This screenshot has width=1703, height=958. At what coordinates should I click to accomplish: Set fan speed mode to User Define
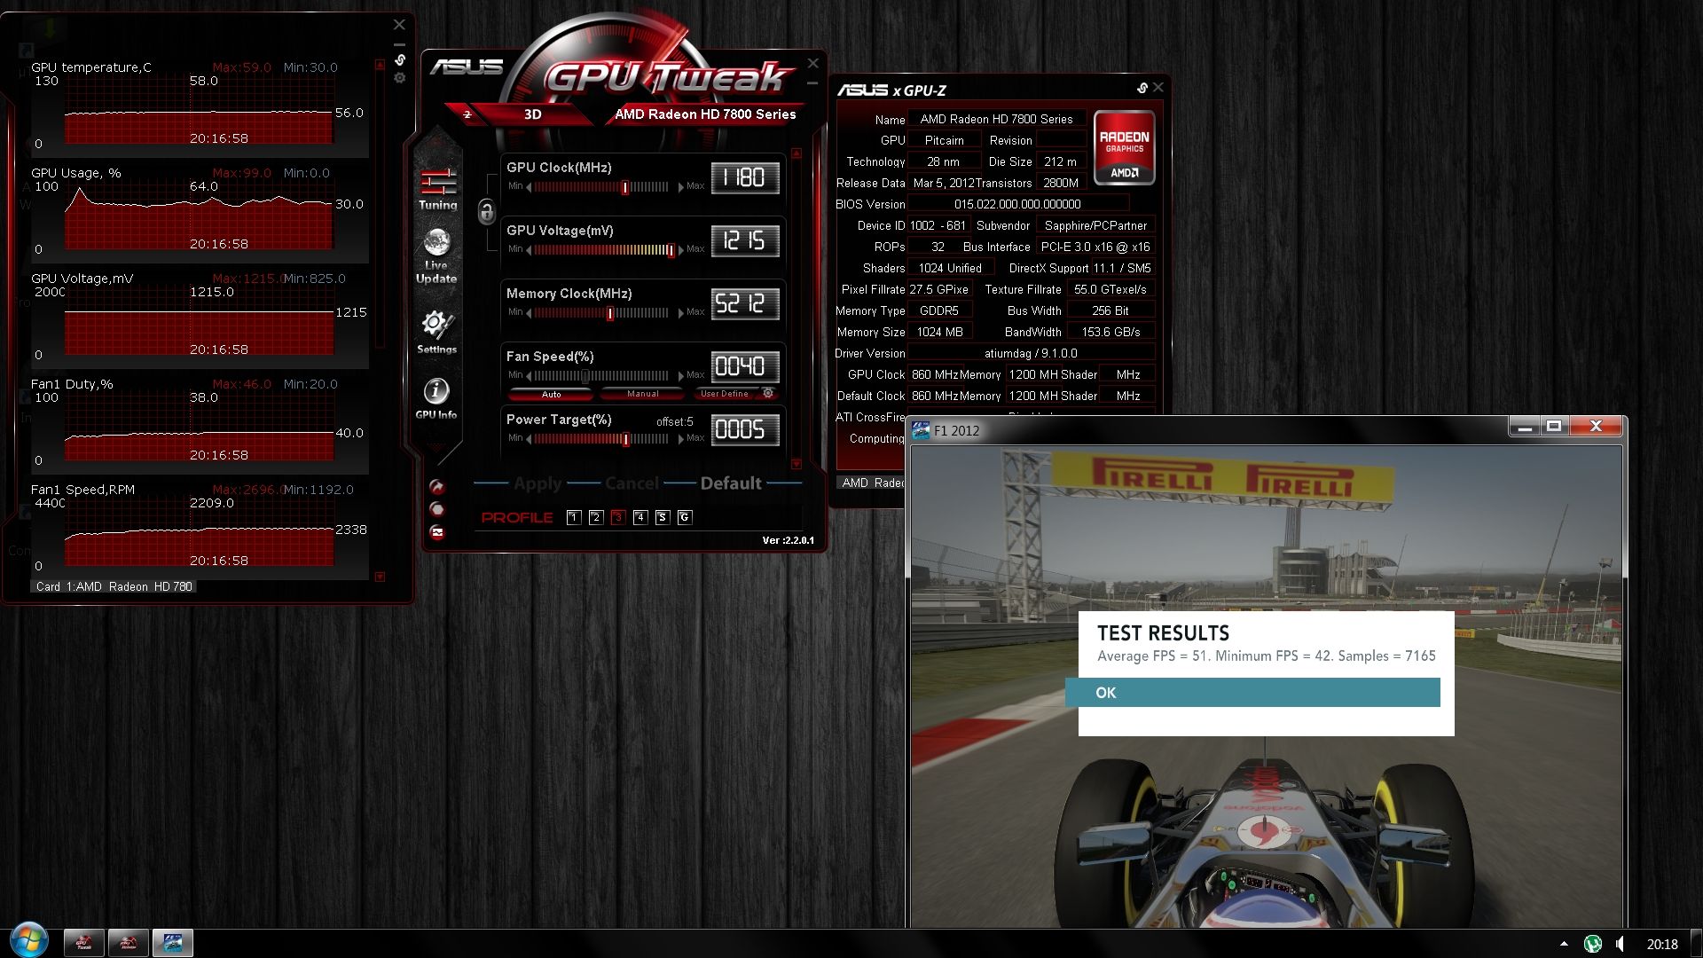click(724, 394)
